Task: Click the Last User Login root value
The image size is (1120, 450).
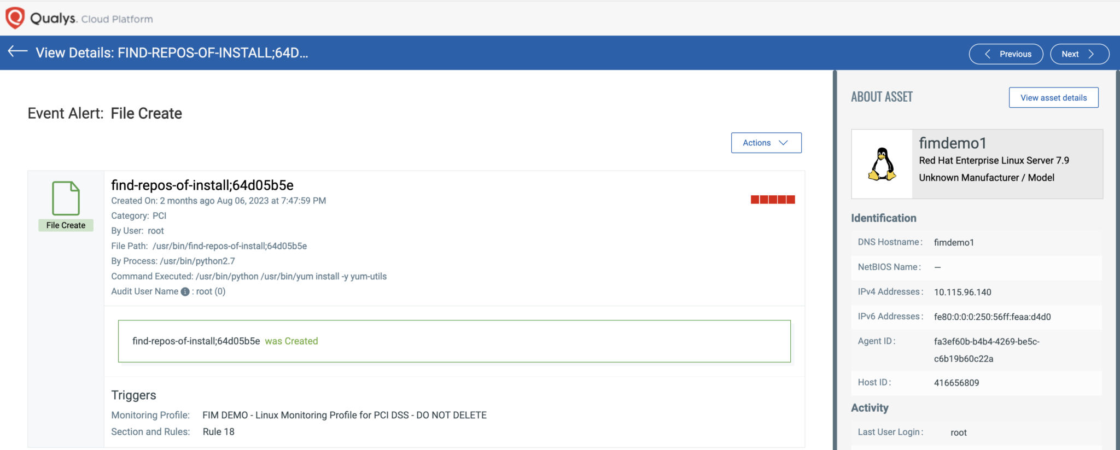Action: [959, 433]
